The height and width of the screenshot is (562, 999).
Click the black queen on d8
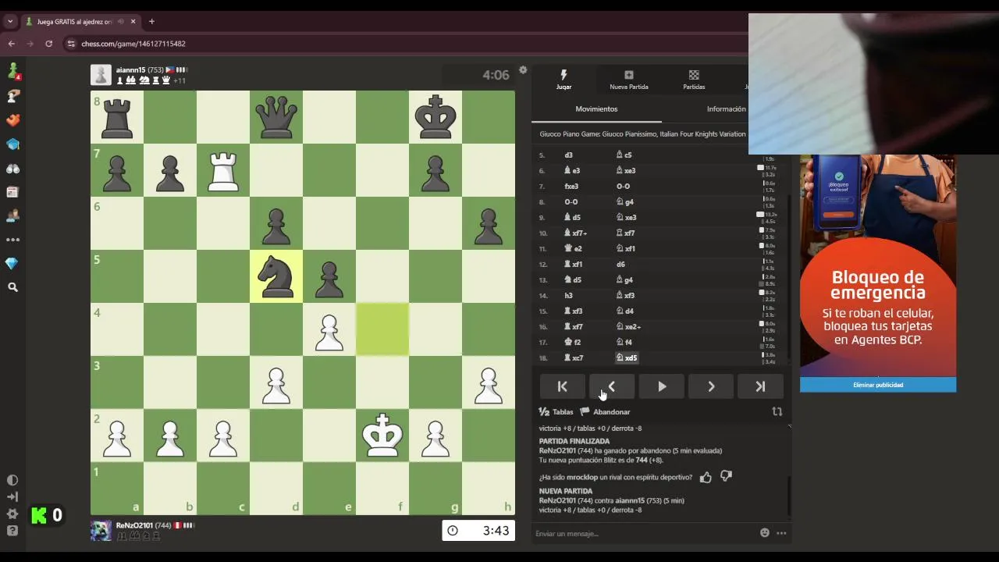pos(276,117)
